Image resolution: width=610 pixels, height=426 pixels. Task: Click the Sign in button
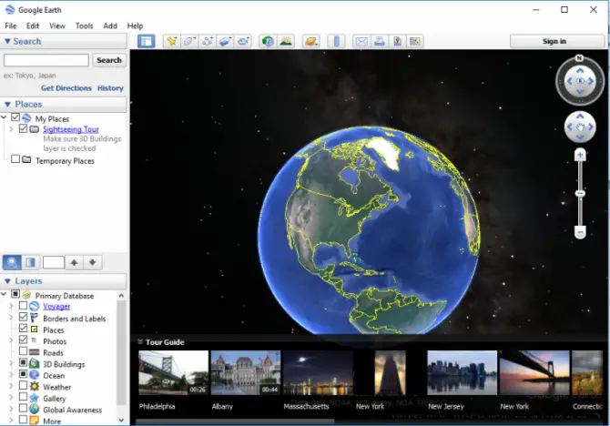click(556, 41)
